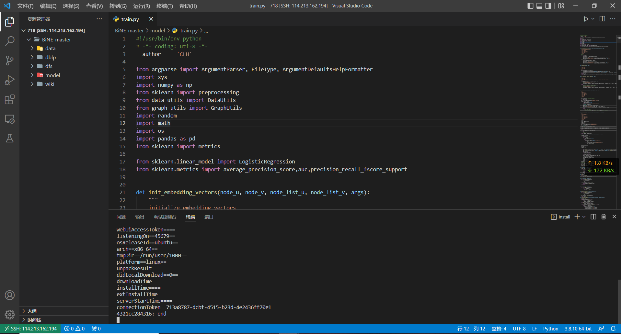Open the 文件(F) menu
Viewport: 621px width, 334px height.
tap(25, 6)
